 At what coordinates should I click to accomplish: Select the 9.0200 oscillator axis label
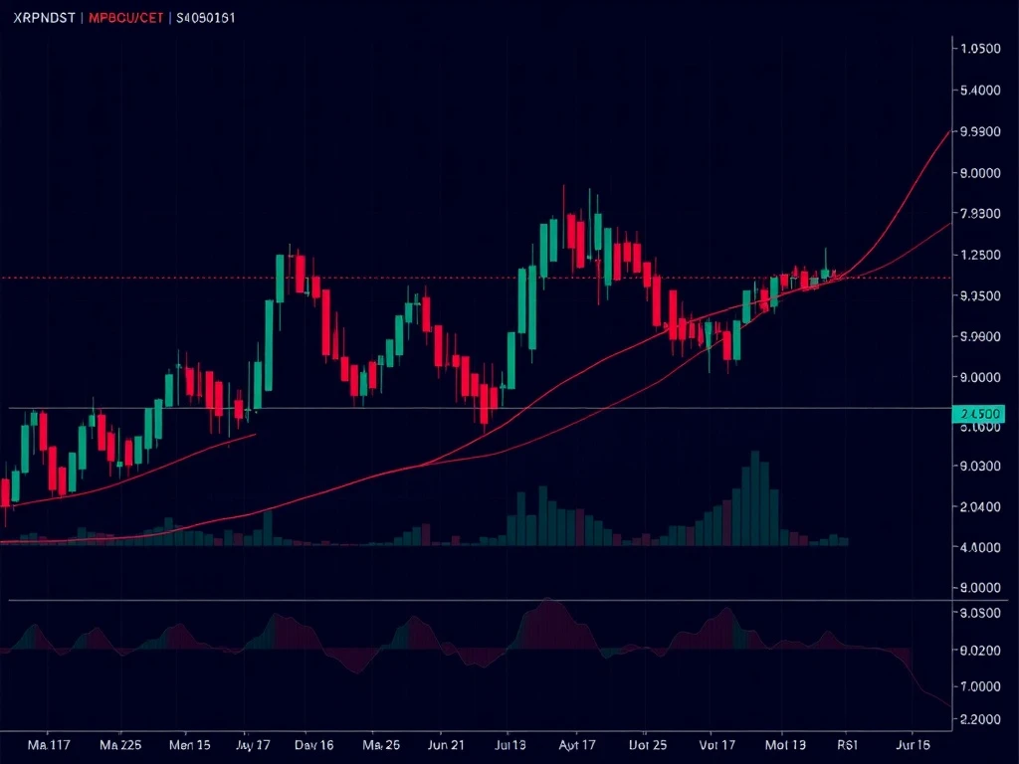(980, 650)
